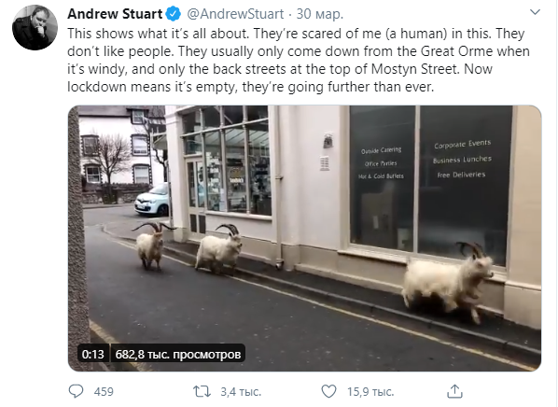The image size is (558, 407).
Task: Click Andrew Stuart's profile avatar
Action: (x=35, y=27)
